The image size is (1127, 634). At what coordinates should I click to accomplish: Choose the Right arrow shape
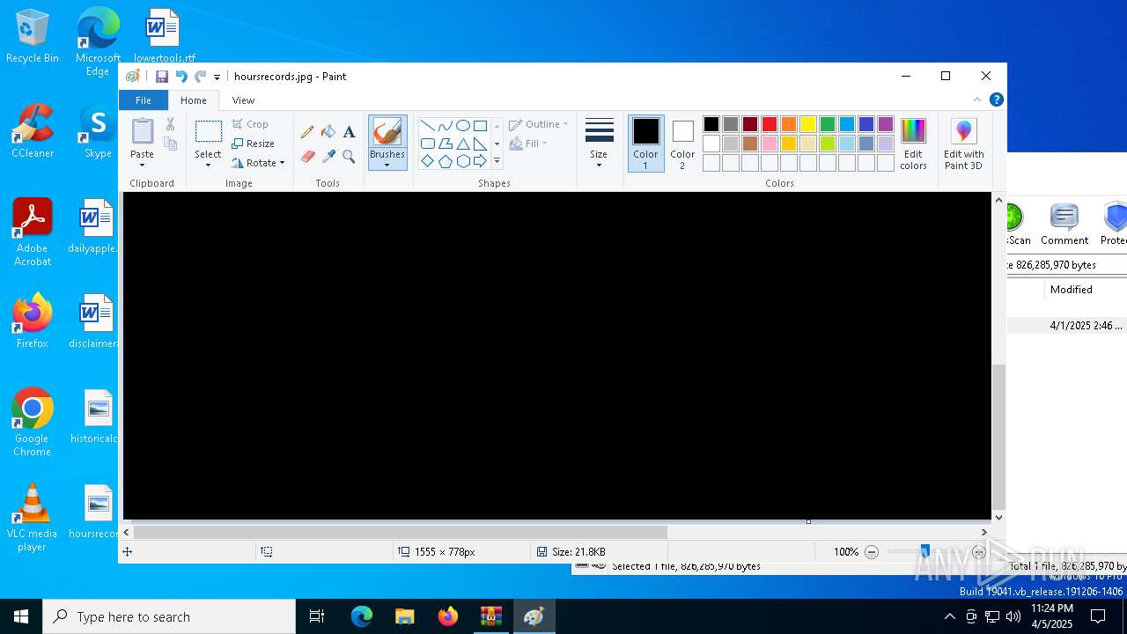pyautogui.click(x=480, y=161)
